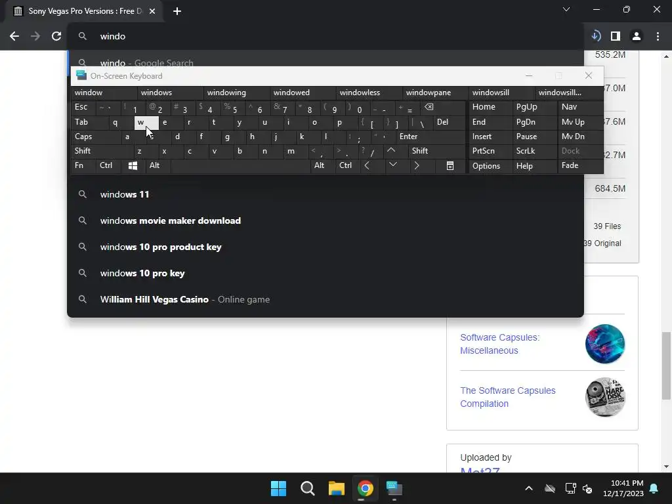
Task: Click the page vertical scrollbar thumb
Action: click(666, 366)
